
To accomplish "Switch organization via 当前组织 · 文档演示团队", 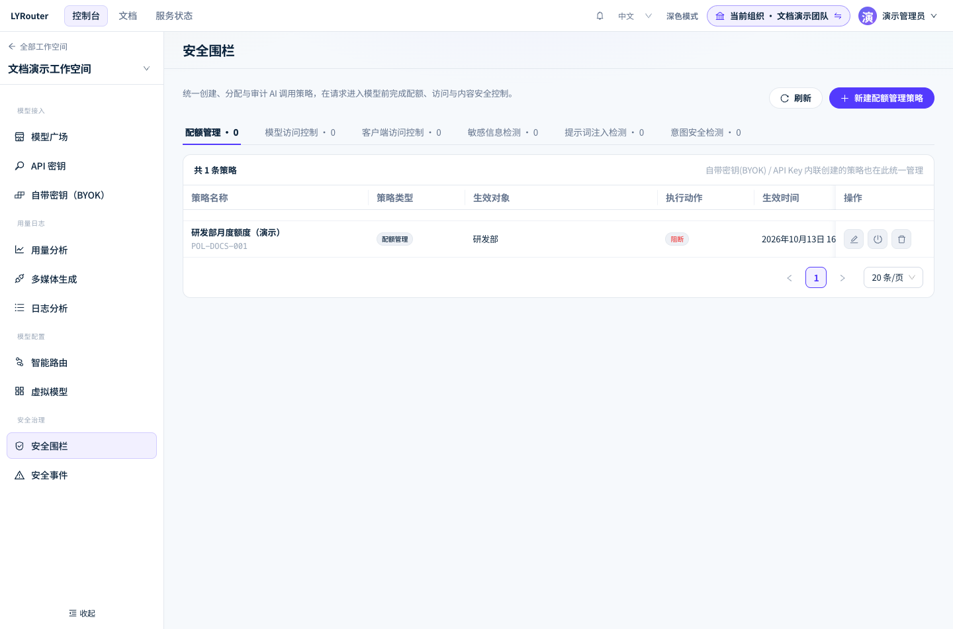I will [x=778, y=16].
